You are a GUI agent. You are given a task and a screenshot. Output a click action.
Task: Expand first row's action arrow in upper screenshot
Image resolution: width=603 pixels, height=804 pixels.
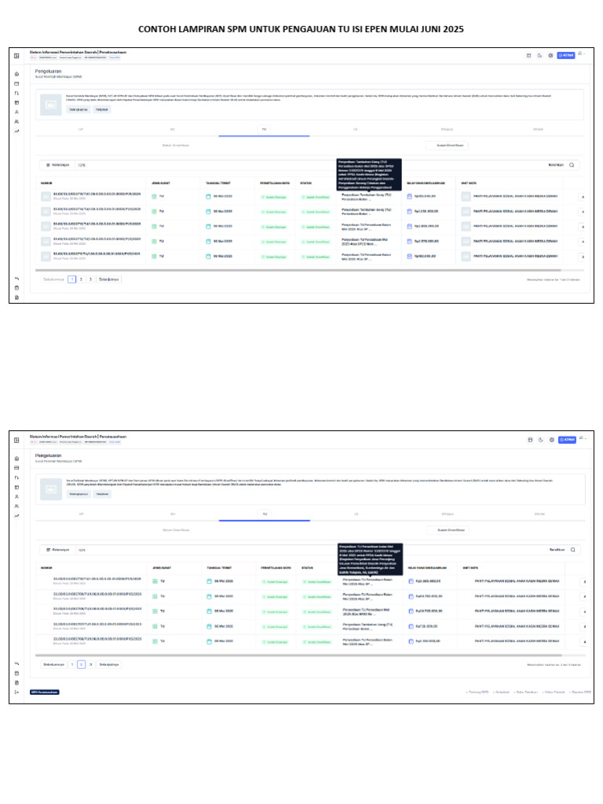583,197
